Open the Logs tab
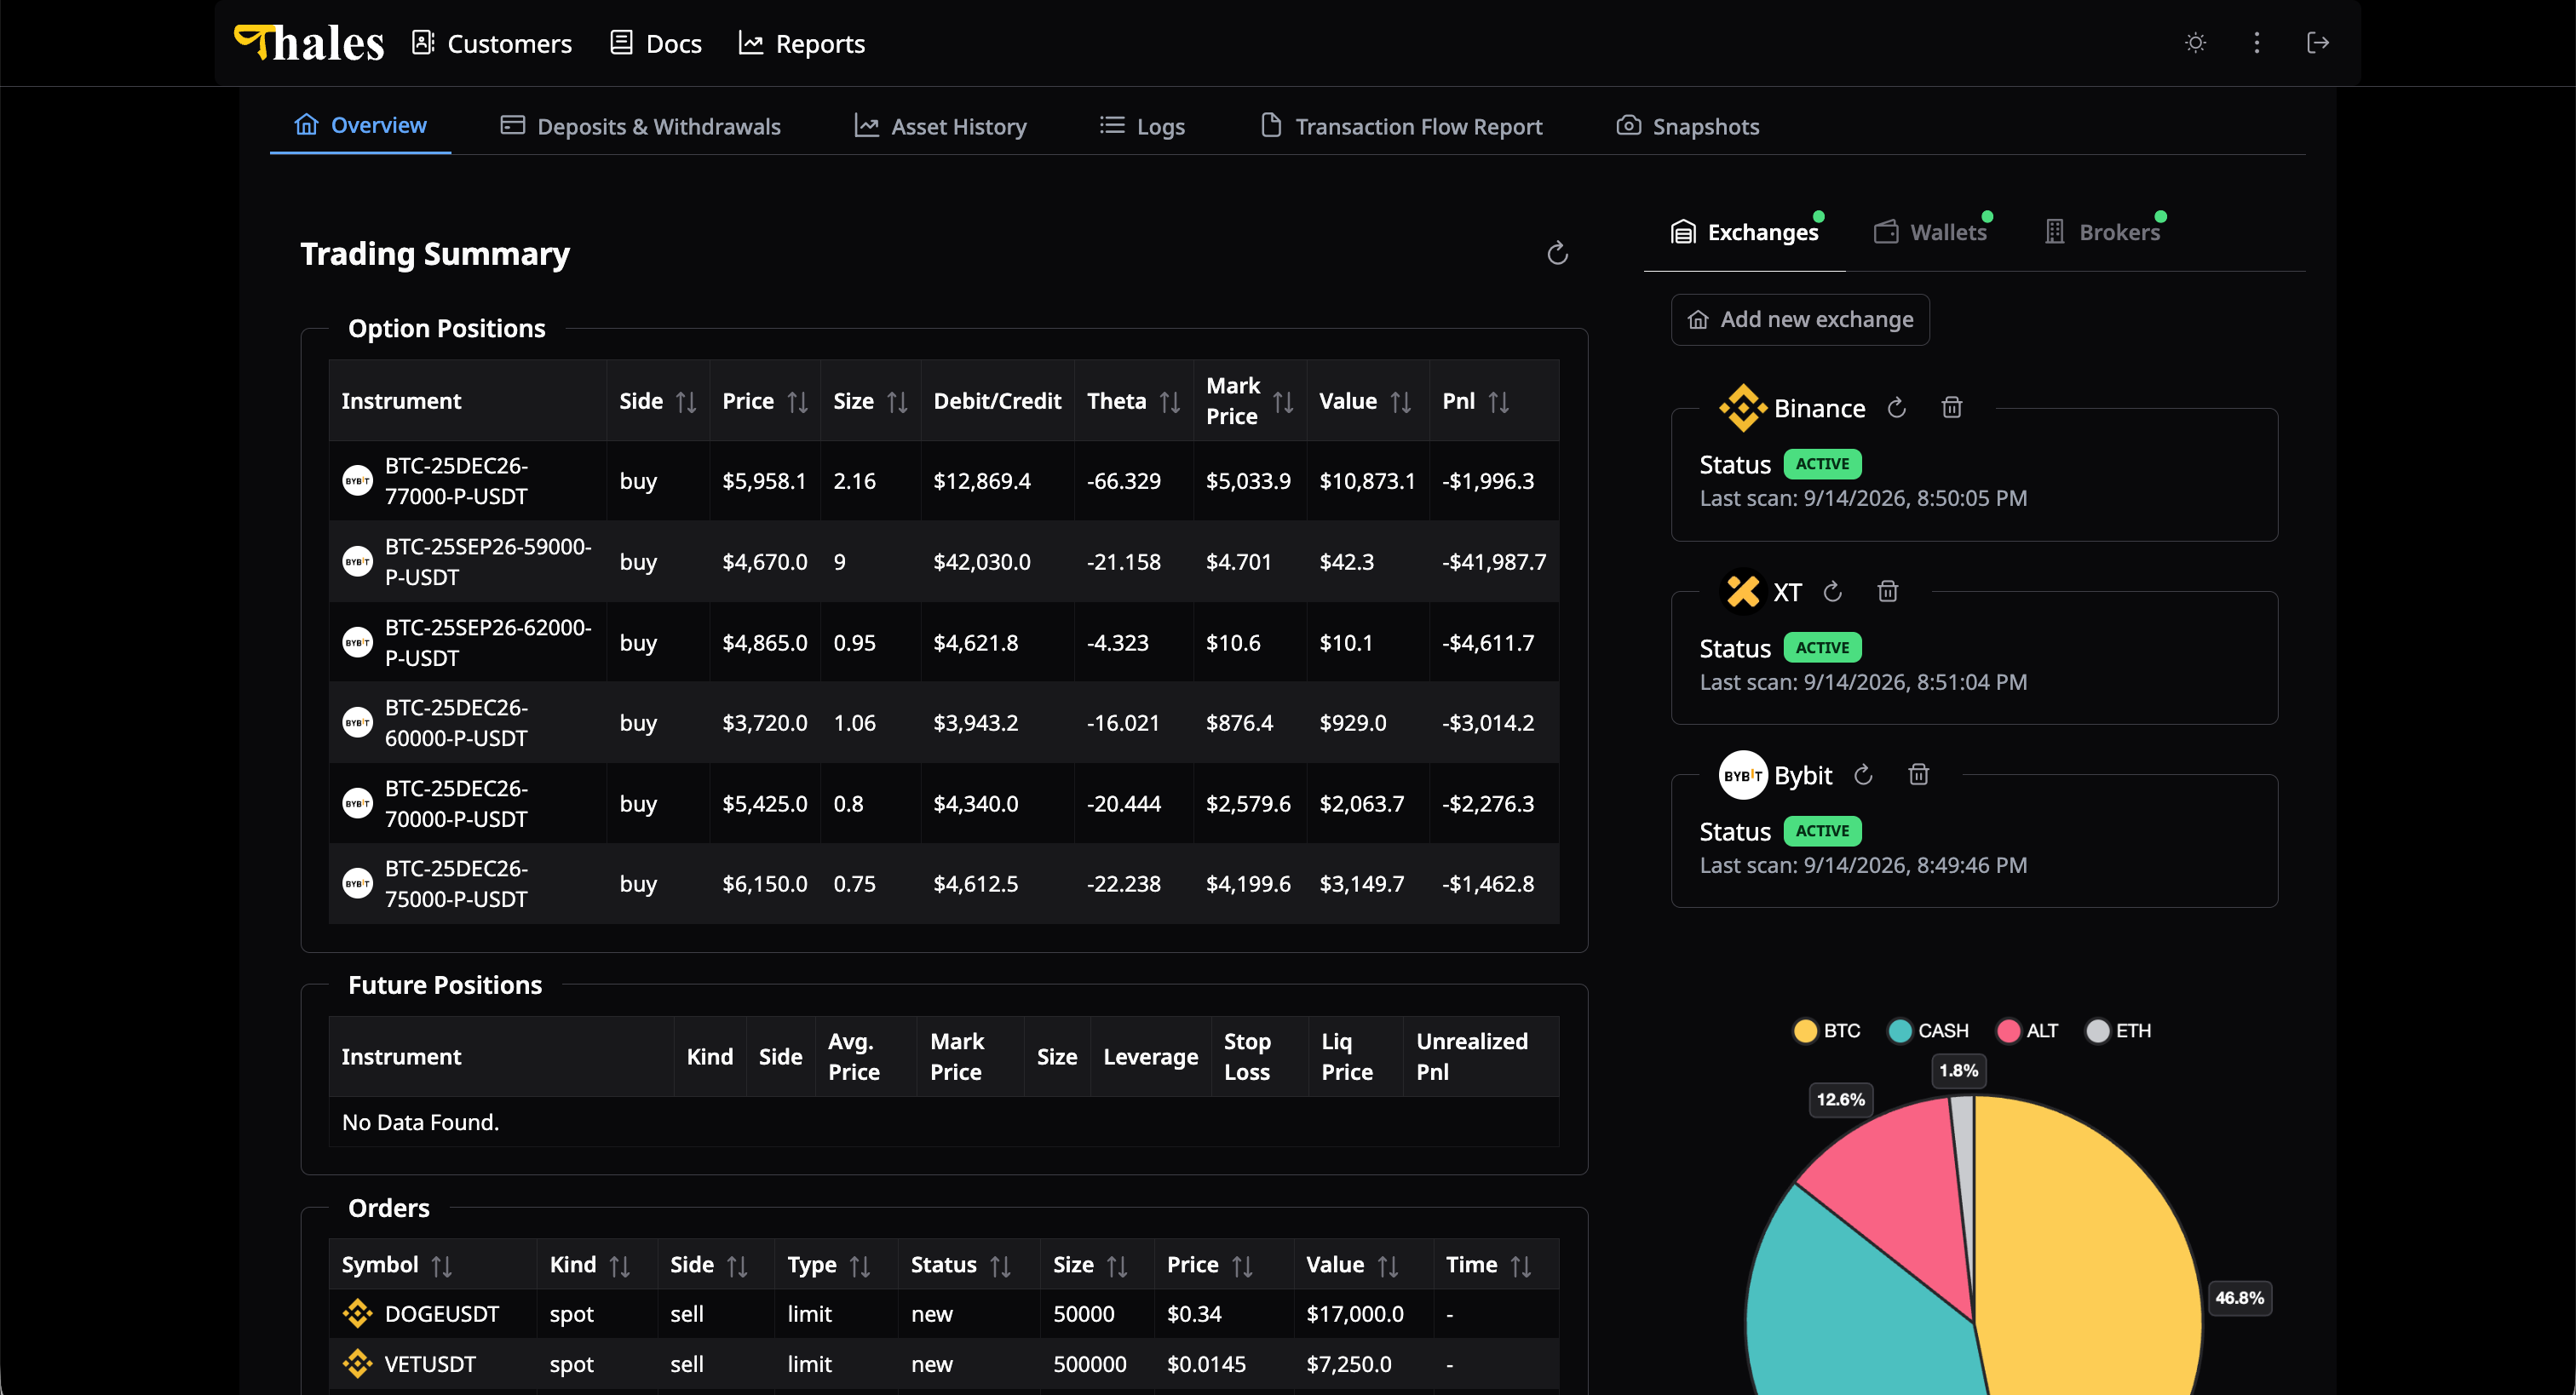Screen dimensions: 2576x1395 (x=1142, y=126)
